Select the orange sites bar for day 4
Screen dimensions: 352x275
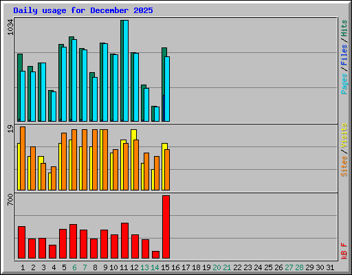(54, 179)
